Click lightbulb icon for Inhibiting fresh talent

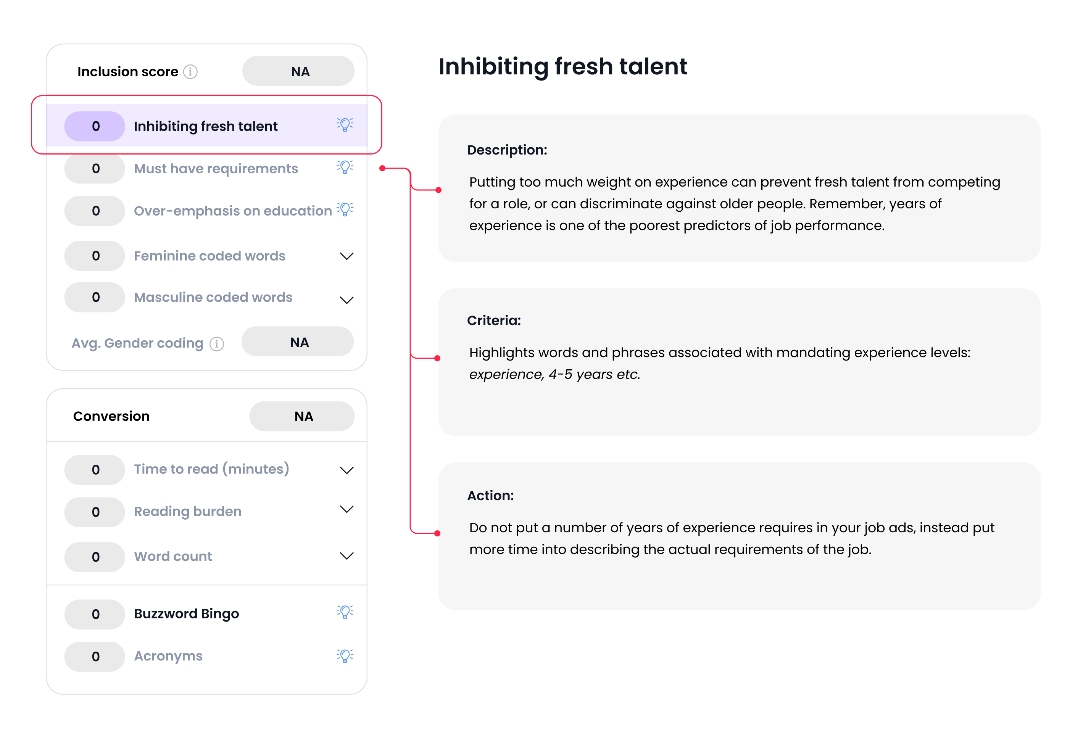point(345,125)
